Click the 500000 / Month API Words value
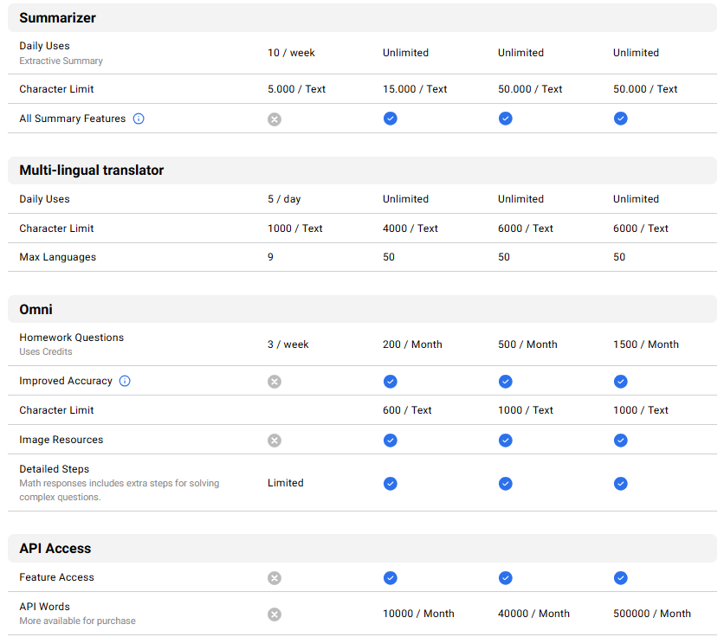This screenshot has height=637, width=724. [x=652, y=614]
